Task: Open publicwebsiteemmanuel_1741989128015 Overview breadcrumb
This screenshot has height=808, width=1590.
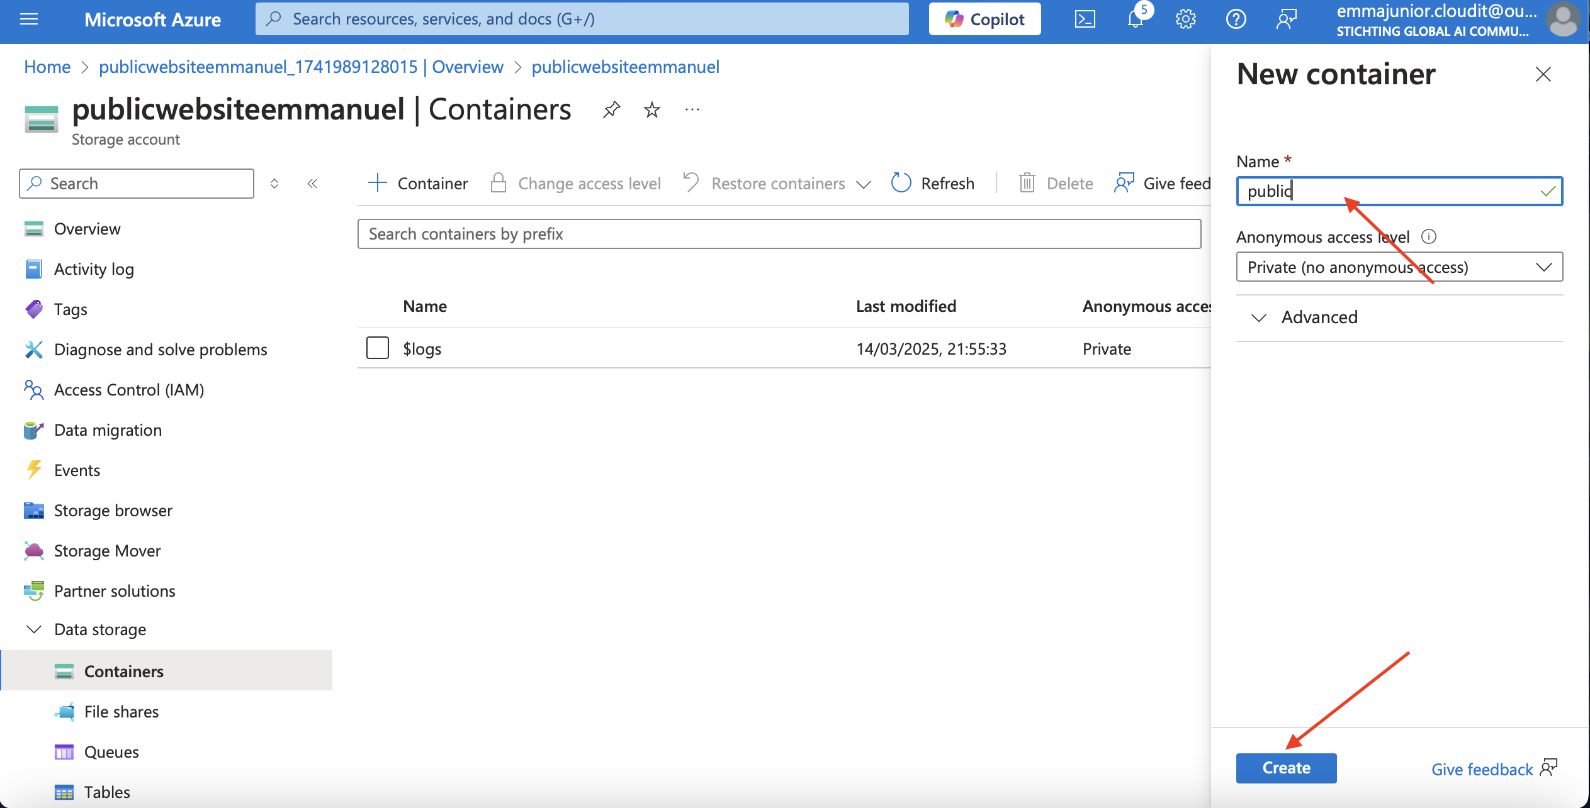Action: tap(301, 67)
